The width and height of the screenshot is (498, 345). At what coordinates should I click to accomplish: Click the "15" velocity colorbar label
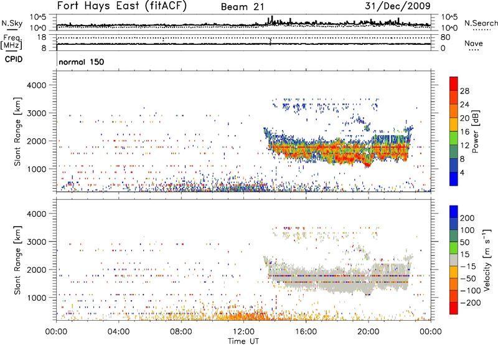coord(464,255)
